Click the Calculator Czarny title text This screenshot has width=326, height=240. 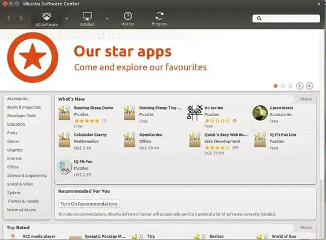pyautogui.click(x=90, y=135)
